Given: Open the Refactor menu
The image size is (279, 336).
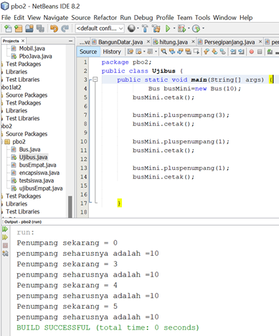Looking at the screenshot, I should (x=105, y=18).
